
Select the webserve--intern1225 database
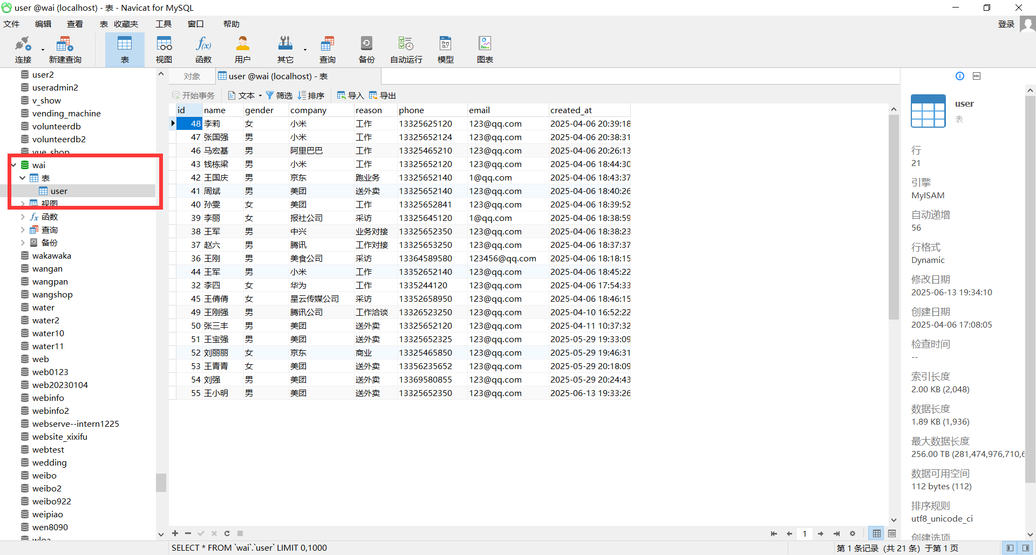(75, 424)
